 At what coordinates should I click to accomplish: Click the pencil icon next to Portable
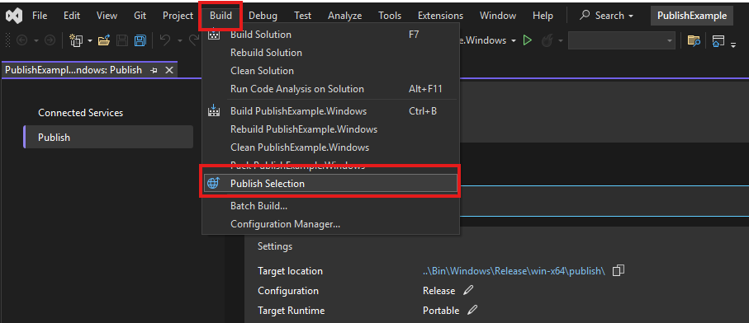pos(472,310)
